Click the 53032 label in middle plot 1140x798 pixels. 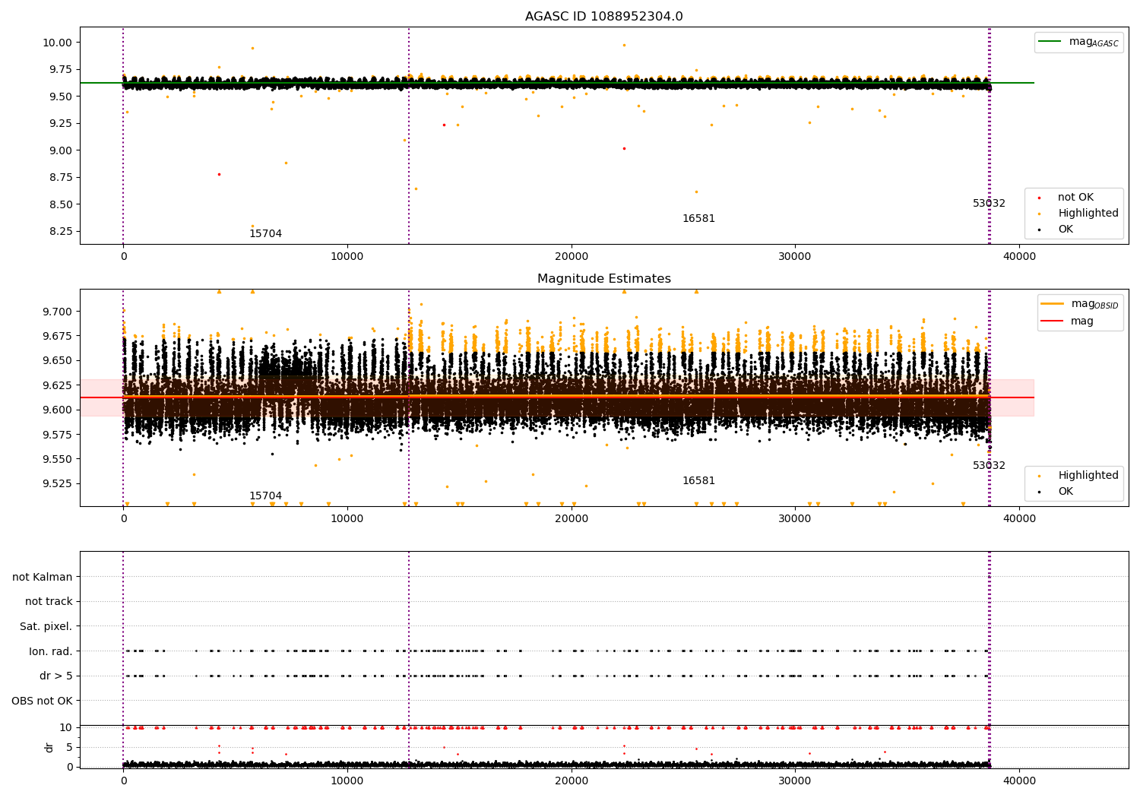[x=989, y=466]
